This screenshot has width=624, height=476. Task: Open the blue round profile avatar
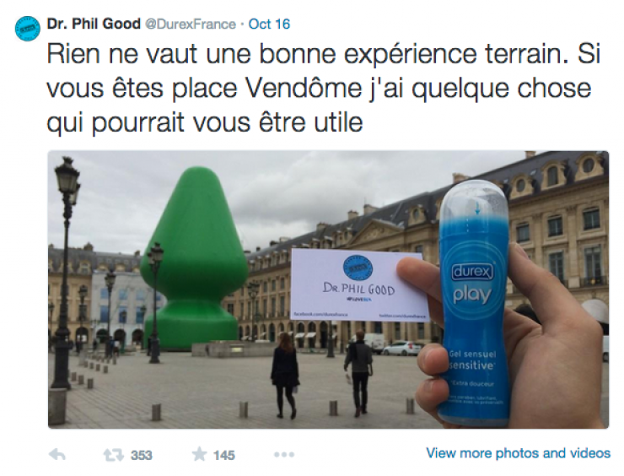(28, 29)
